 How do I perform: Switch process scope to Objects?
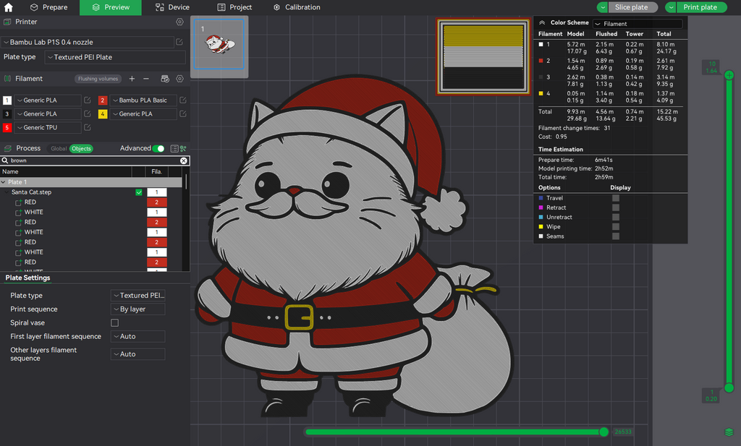tap(81, 149)
